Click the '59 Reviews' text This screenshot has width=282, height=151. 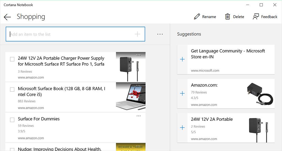(26, 126)
